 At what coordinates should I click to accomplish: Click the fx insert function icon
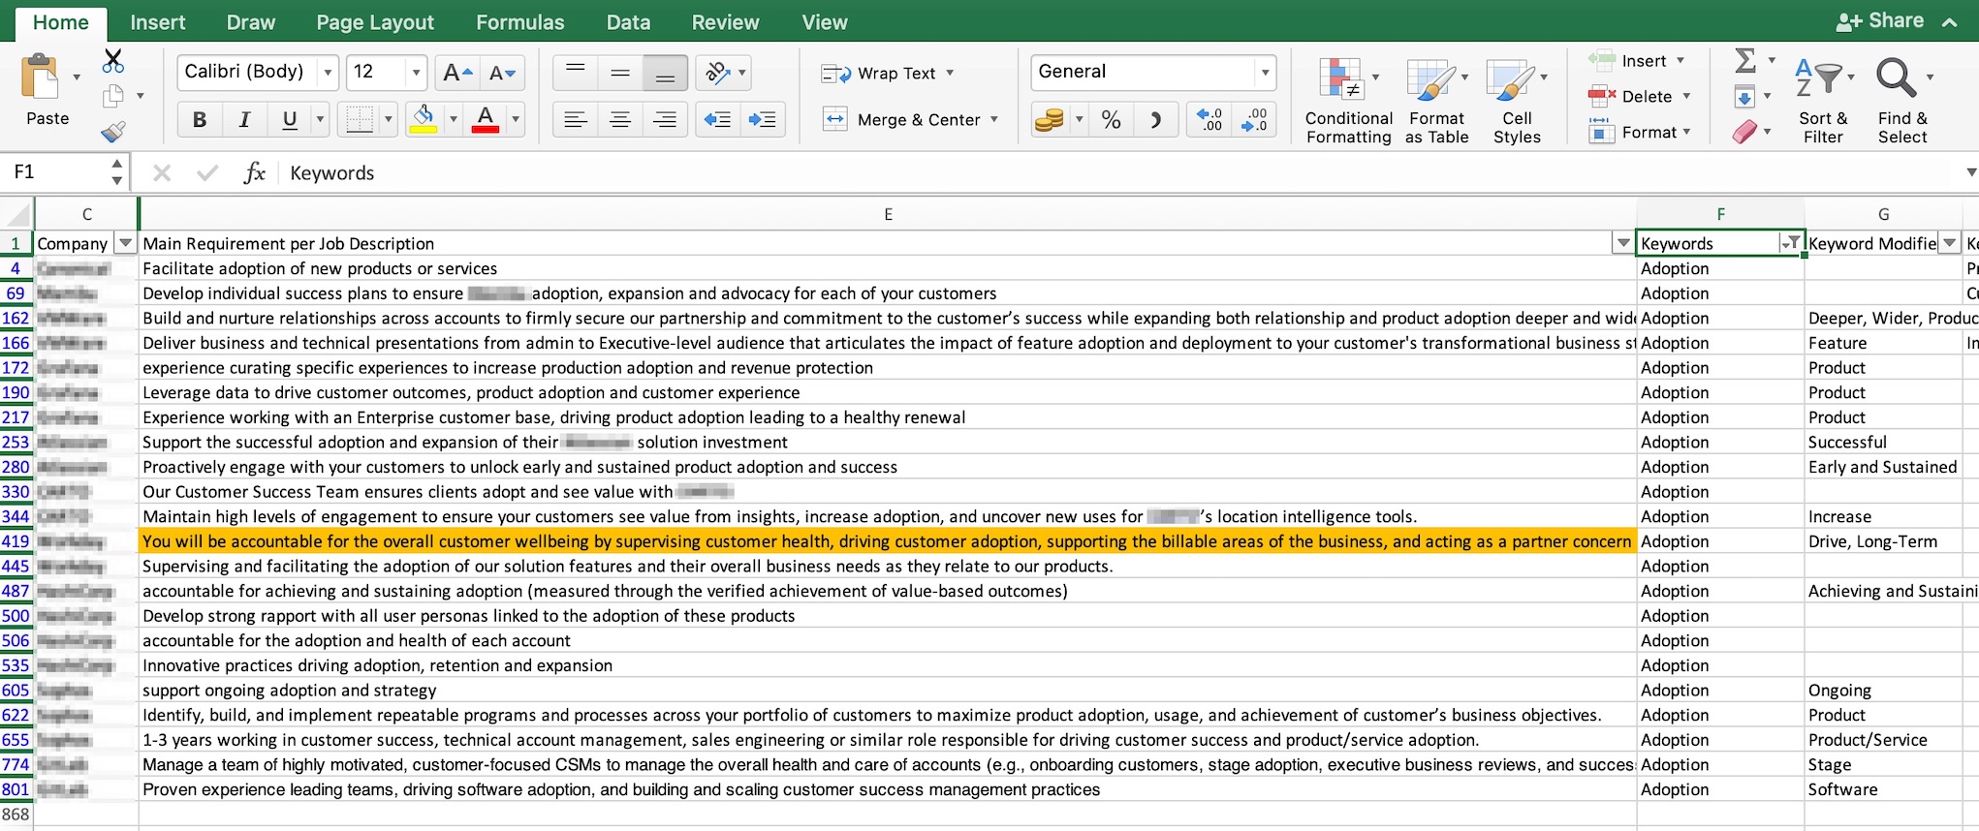point(254,172)
